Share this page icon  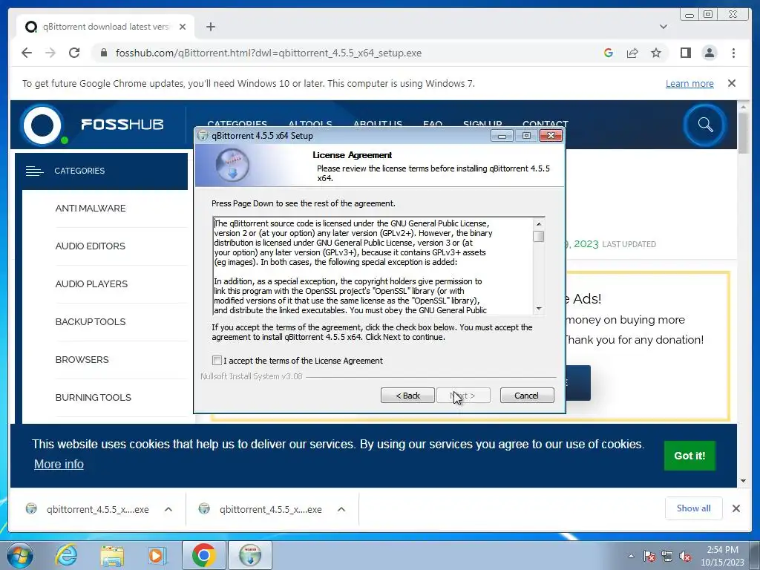coord(632,53)
